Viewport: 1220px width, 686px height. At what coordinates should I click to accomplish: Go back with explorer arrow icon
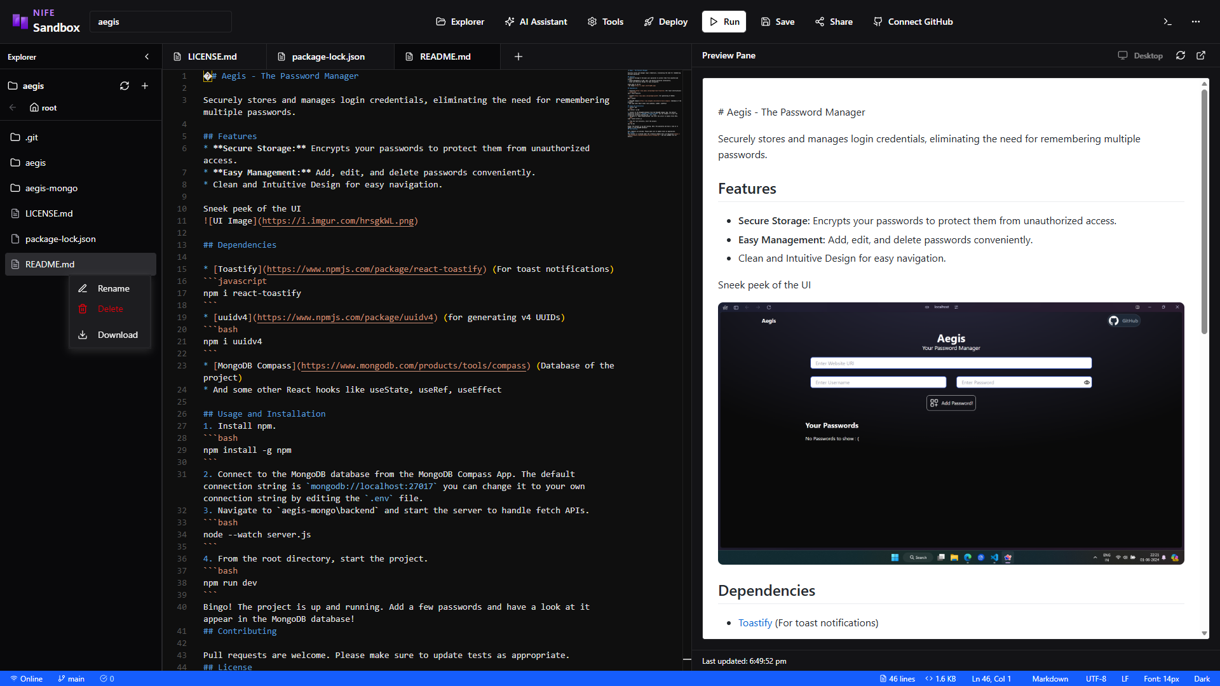(13, 107)
